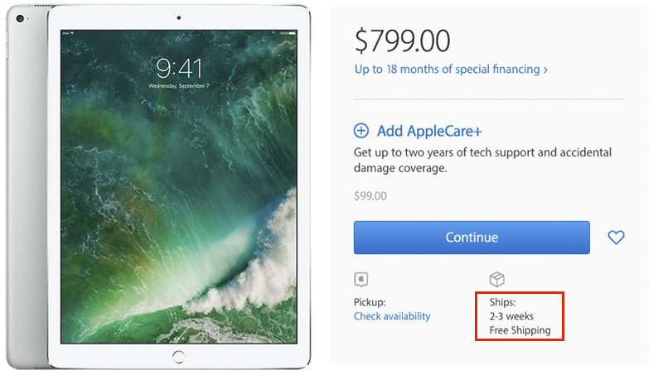Viewport: 663px width, 380px height.
Task: Click the Pickup: label
Action: point(370,302)
